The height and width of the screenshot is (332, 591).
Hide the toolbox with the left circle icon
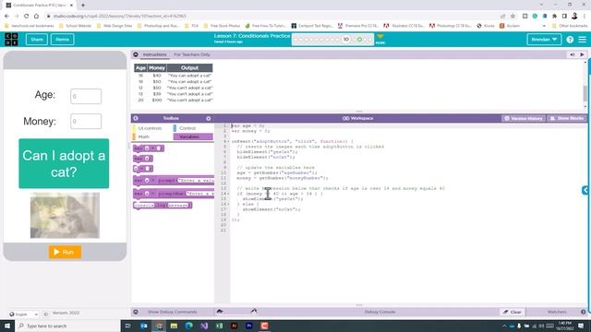(x=136, y=118)
